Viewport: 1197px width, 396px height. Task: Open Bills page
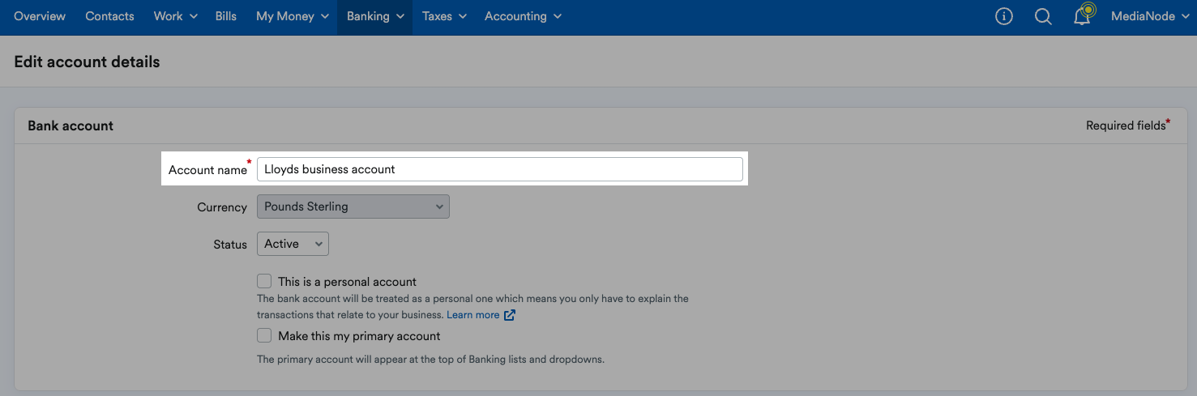[226, 16]
